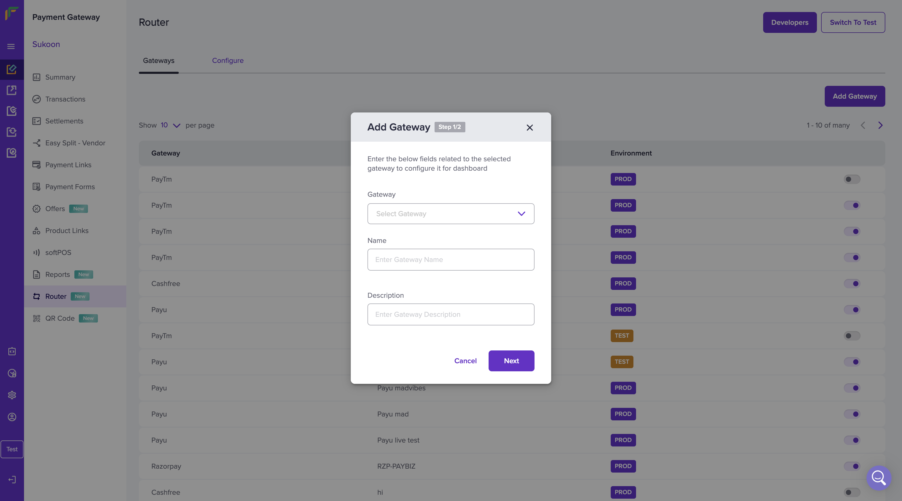Click the Enter Gateway Name field
This screenshot has width=902, height=501.
click(x=451, y=259)
